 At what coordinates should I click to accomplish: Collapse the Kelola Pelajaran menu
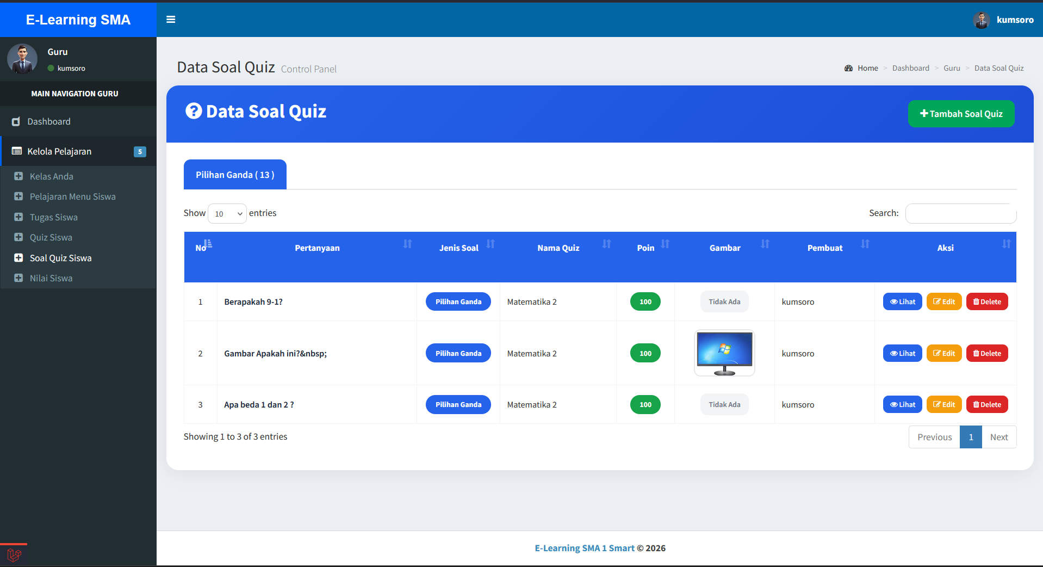click(78, 151)
